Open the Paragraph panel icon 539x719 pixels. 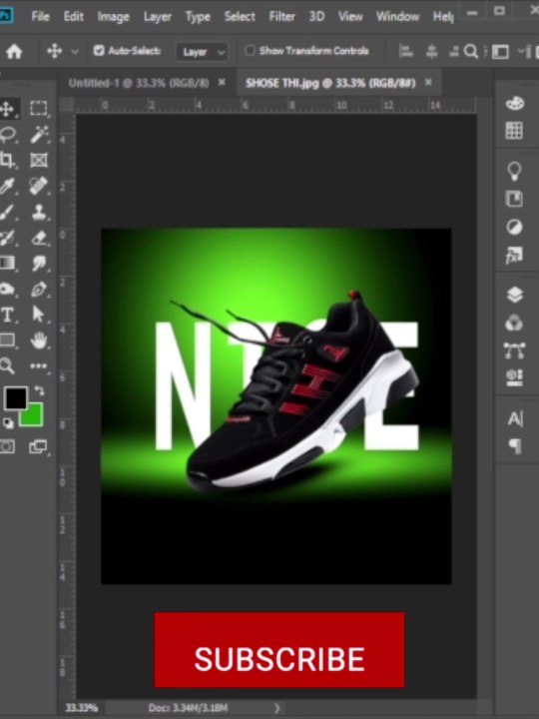(515, 445)
